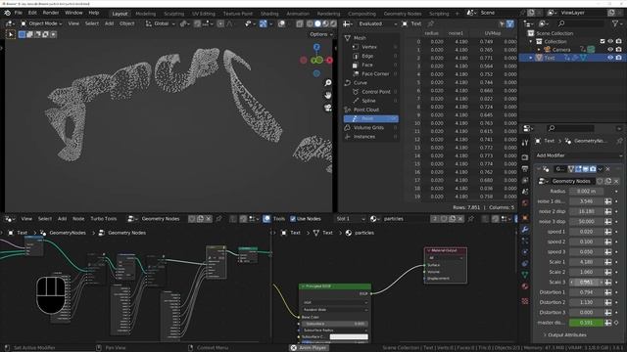627x352 pixels.
Task: Open the File menu
Action: 19,13
